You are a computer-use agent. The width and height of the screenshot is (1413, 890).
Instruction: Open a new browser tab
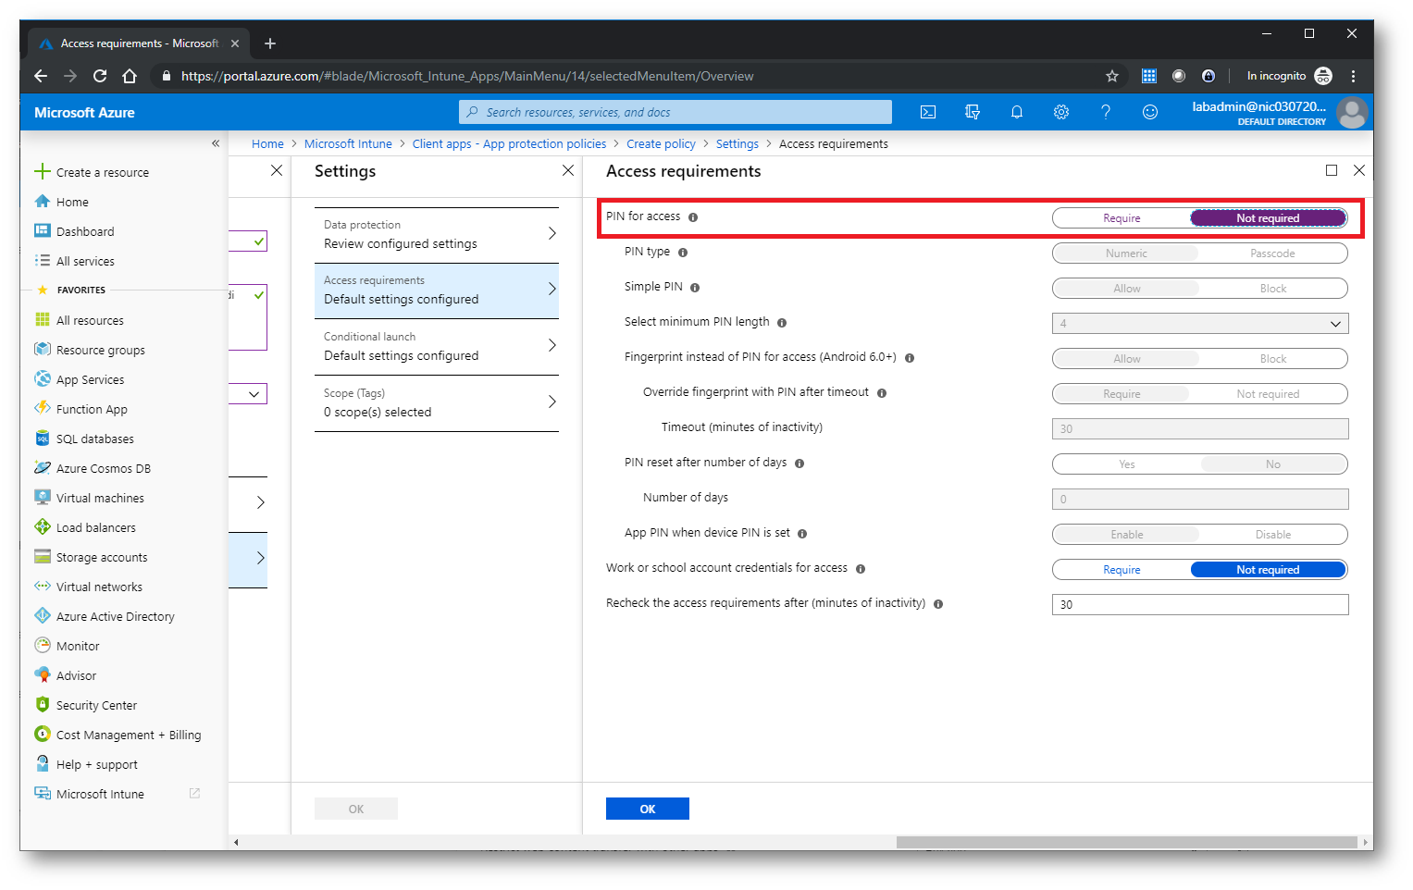(x=270, y=43)
